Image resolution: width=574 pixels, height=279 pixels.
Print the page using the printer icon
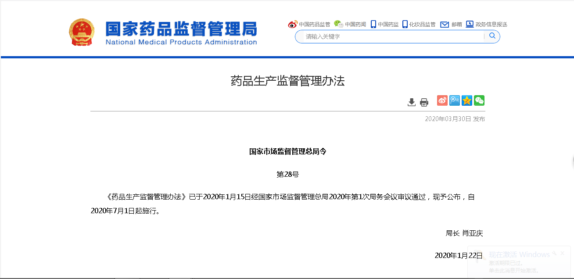424,102
